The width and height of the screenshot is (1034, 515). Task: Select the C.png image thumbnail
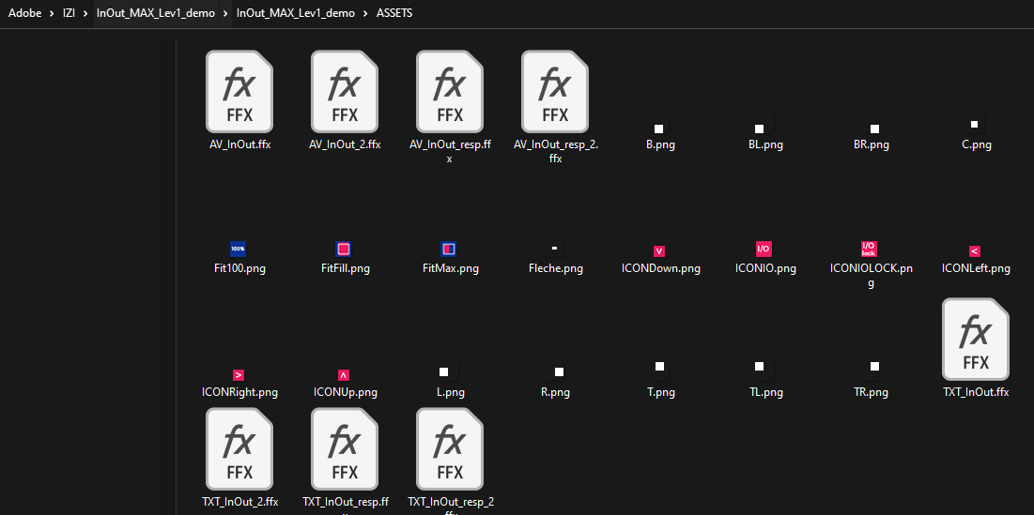coord(974,124)
